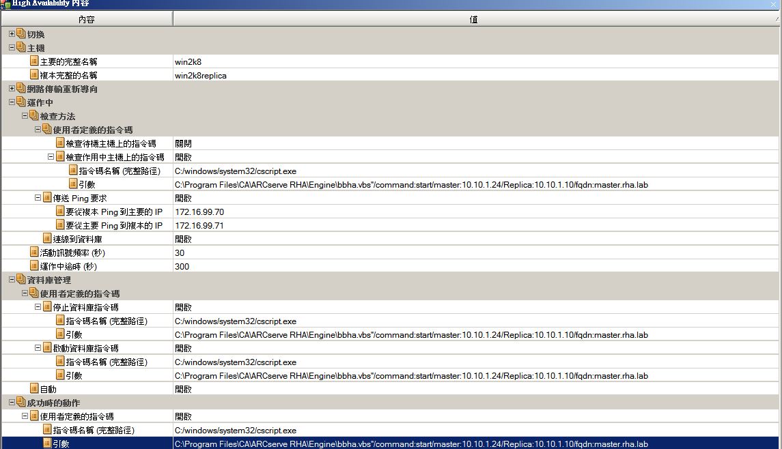Click the 啟動資料庫指令碼 property icon
Screen dimensions: 782x449
(x=47, y=347)
